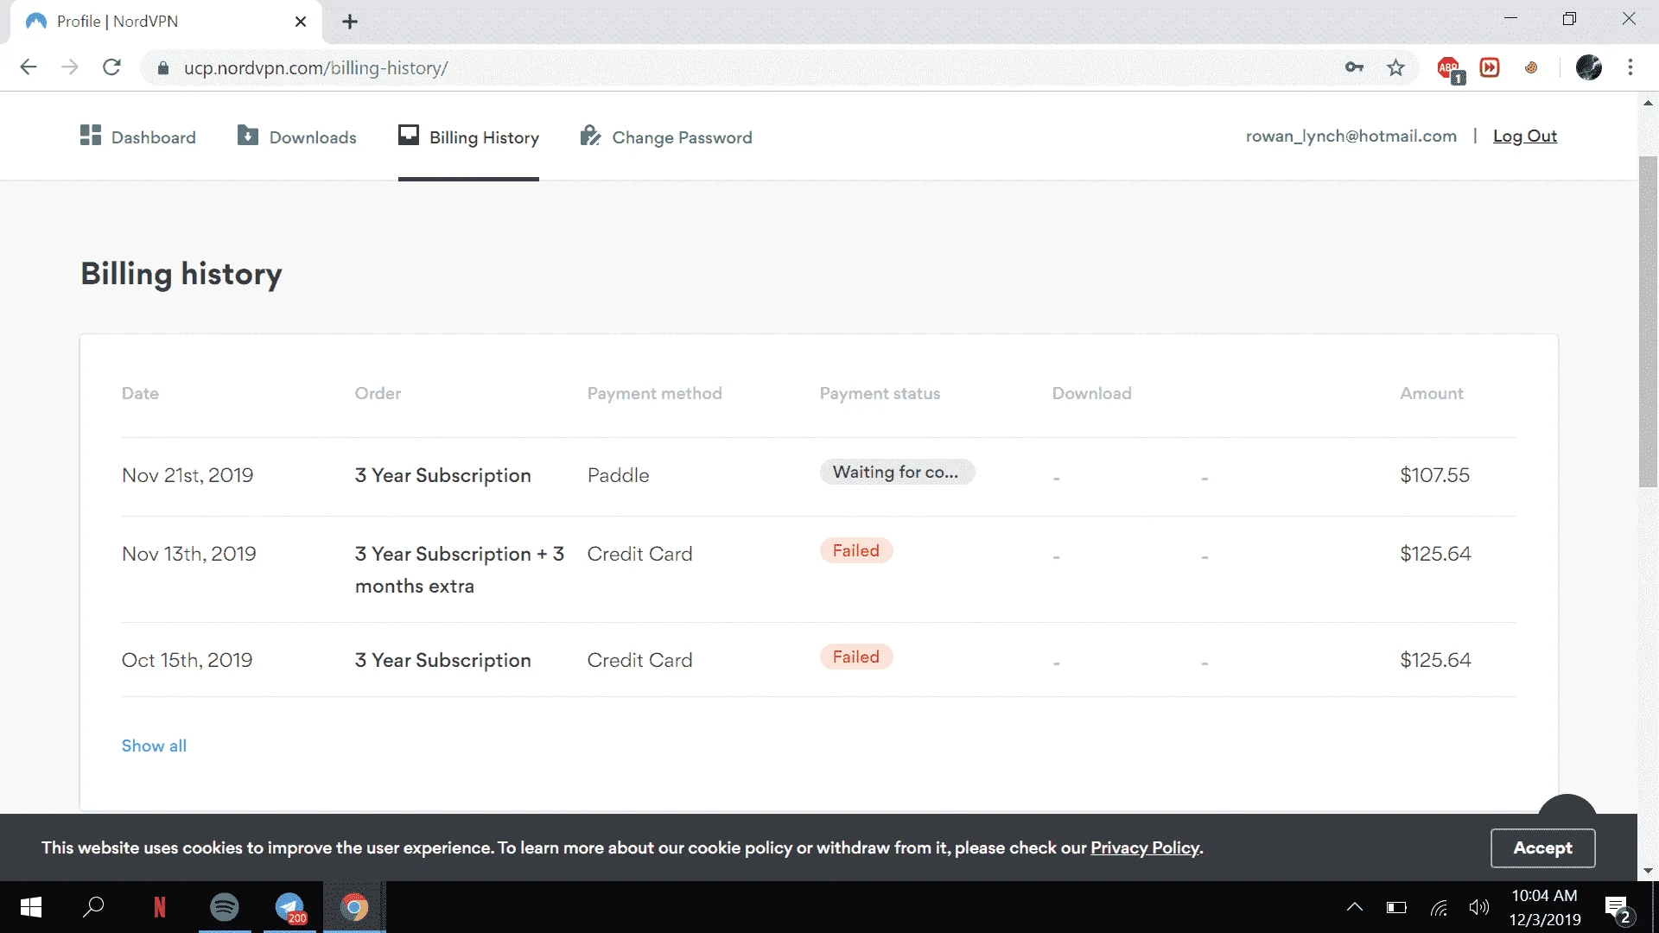Click the Oct 15th, 2019 date cell

[x=187, y=660]
